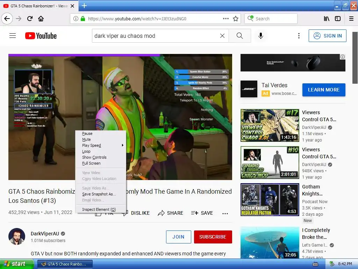
Task: Click the JOIN channel button
Action: pos(179,237)
